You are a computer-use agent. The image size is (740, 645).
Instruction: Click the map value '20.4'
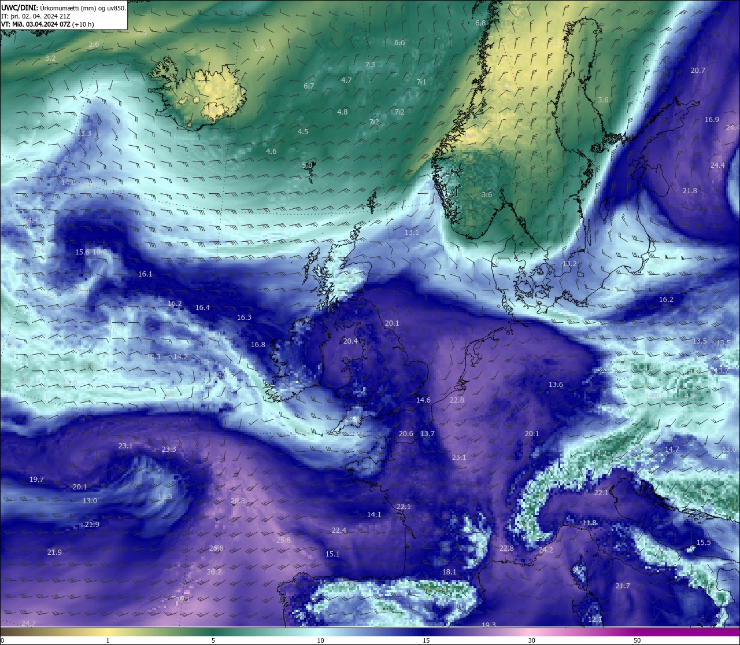pyautogui.click(x=350, y=341)
